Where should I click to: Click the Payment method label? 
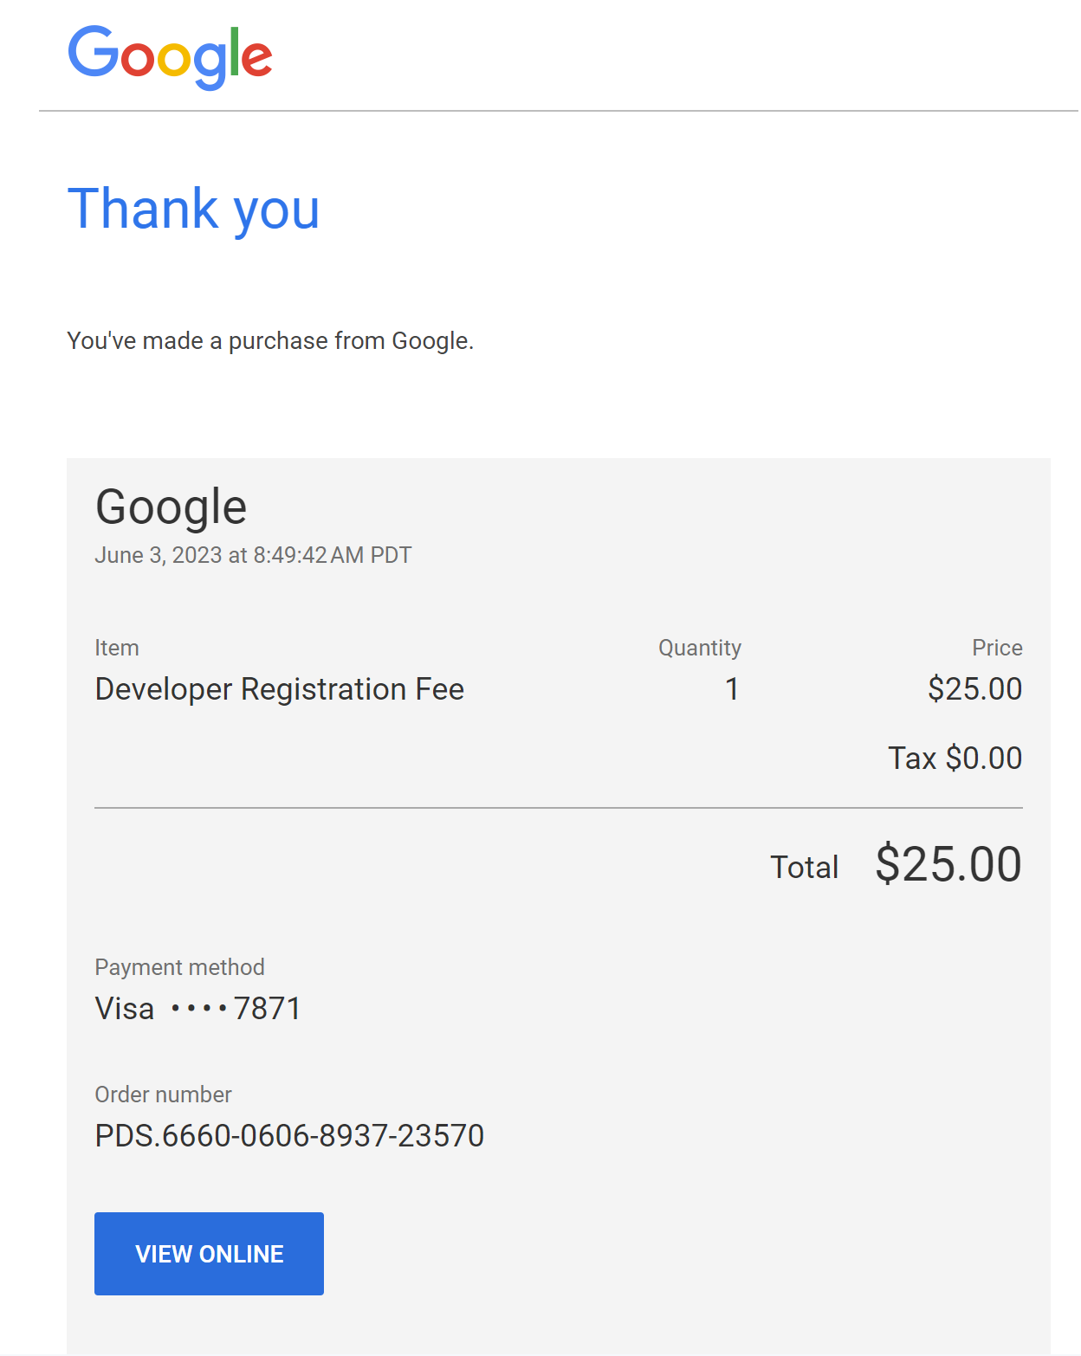(x=179, y=967)
